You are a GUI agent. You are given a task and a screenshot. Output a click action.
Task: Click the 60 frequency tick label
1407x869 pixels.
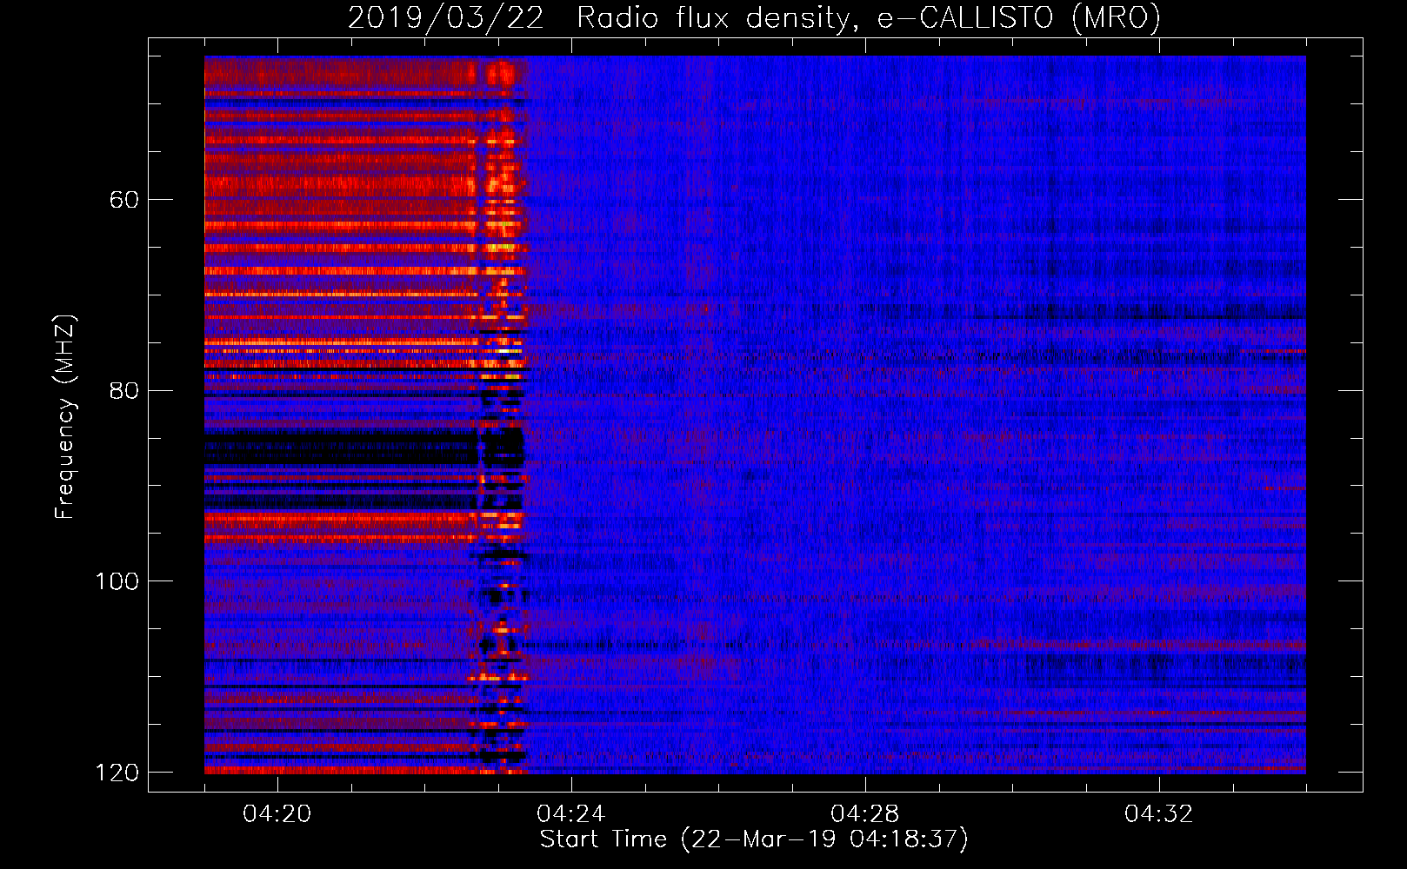pos(123,200)
